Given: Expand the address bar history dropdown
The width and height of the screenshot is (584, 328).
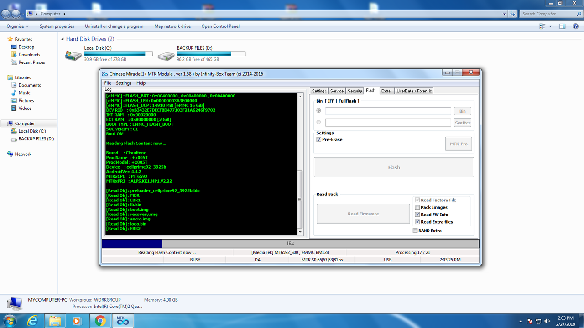Looking at the screenshot, I should pos(505,14).
